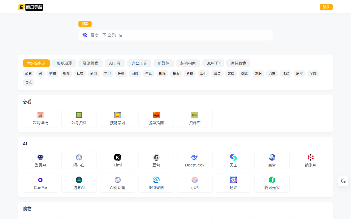Select the 影视动漫 category tab

coord(64,63)
